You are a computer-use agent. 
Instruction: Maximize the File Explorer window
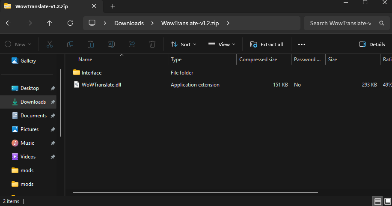365,3
